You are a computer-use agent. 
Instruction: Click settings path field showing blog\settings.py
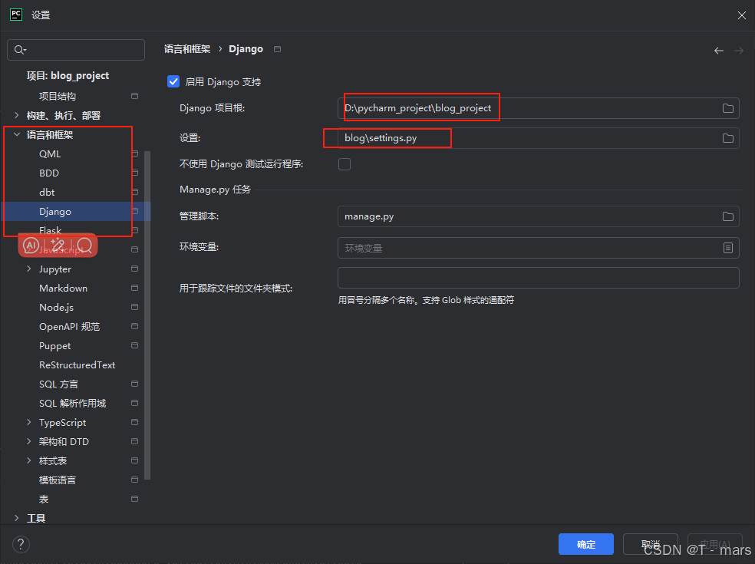(x=539, y=138)
